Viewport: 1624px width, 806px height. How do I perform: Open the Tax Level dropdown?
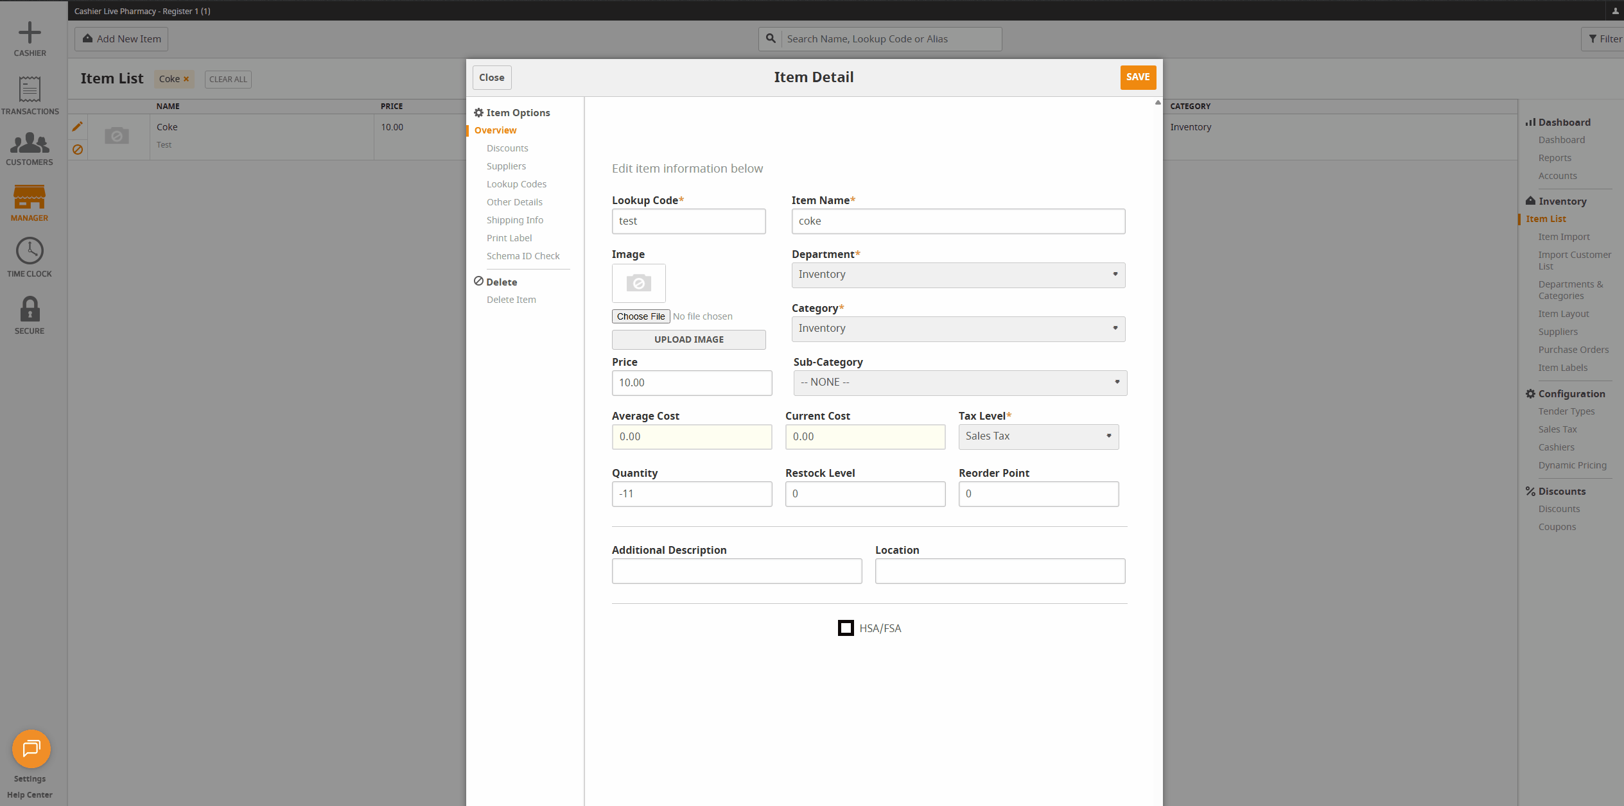click(1038, 436)
